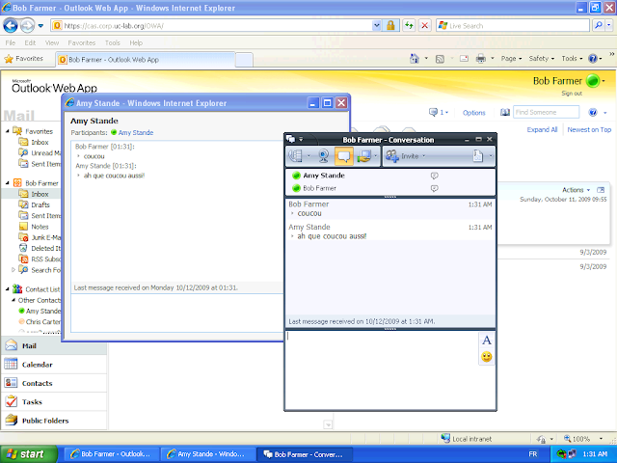Click the Live Search magnifier icon
The image size is (617, 463).
pos(599,26)
